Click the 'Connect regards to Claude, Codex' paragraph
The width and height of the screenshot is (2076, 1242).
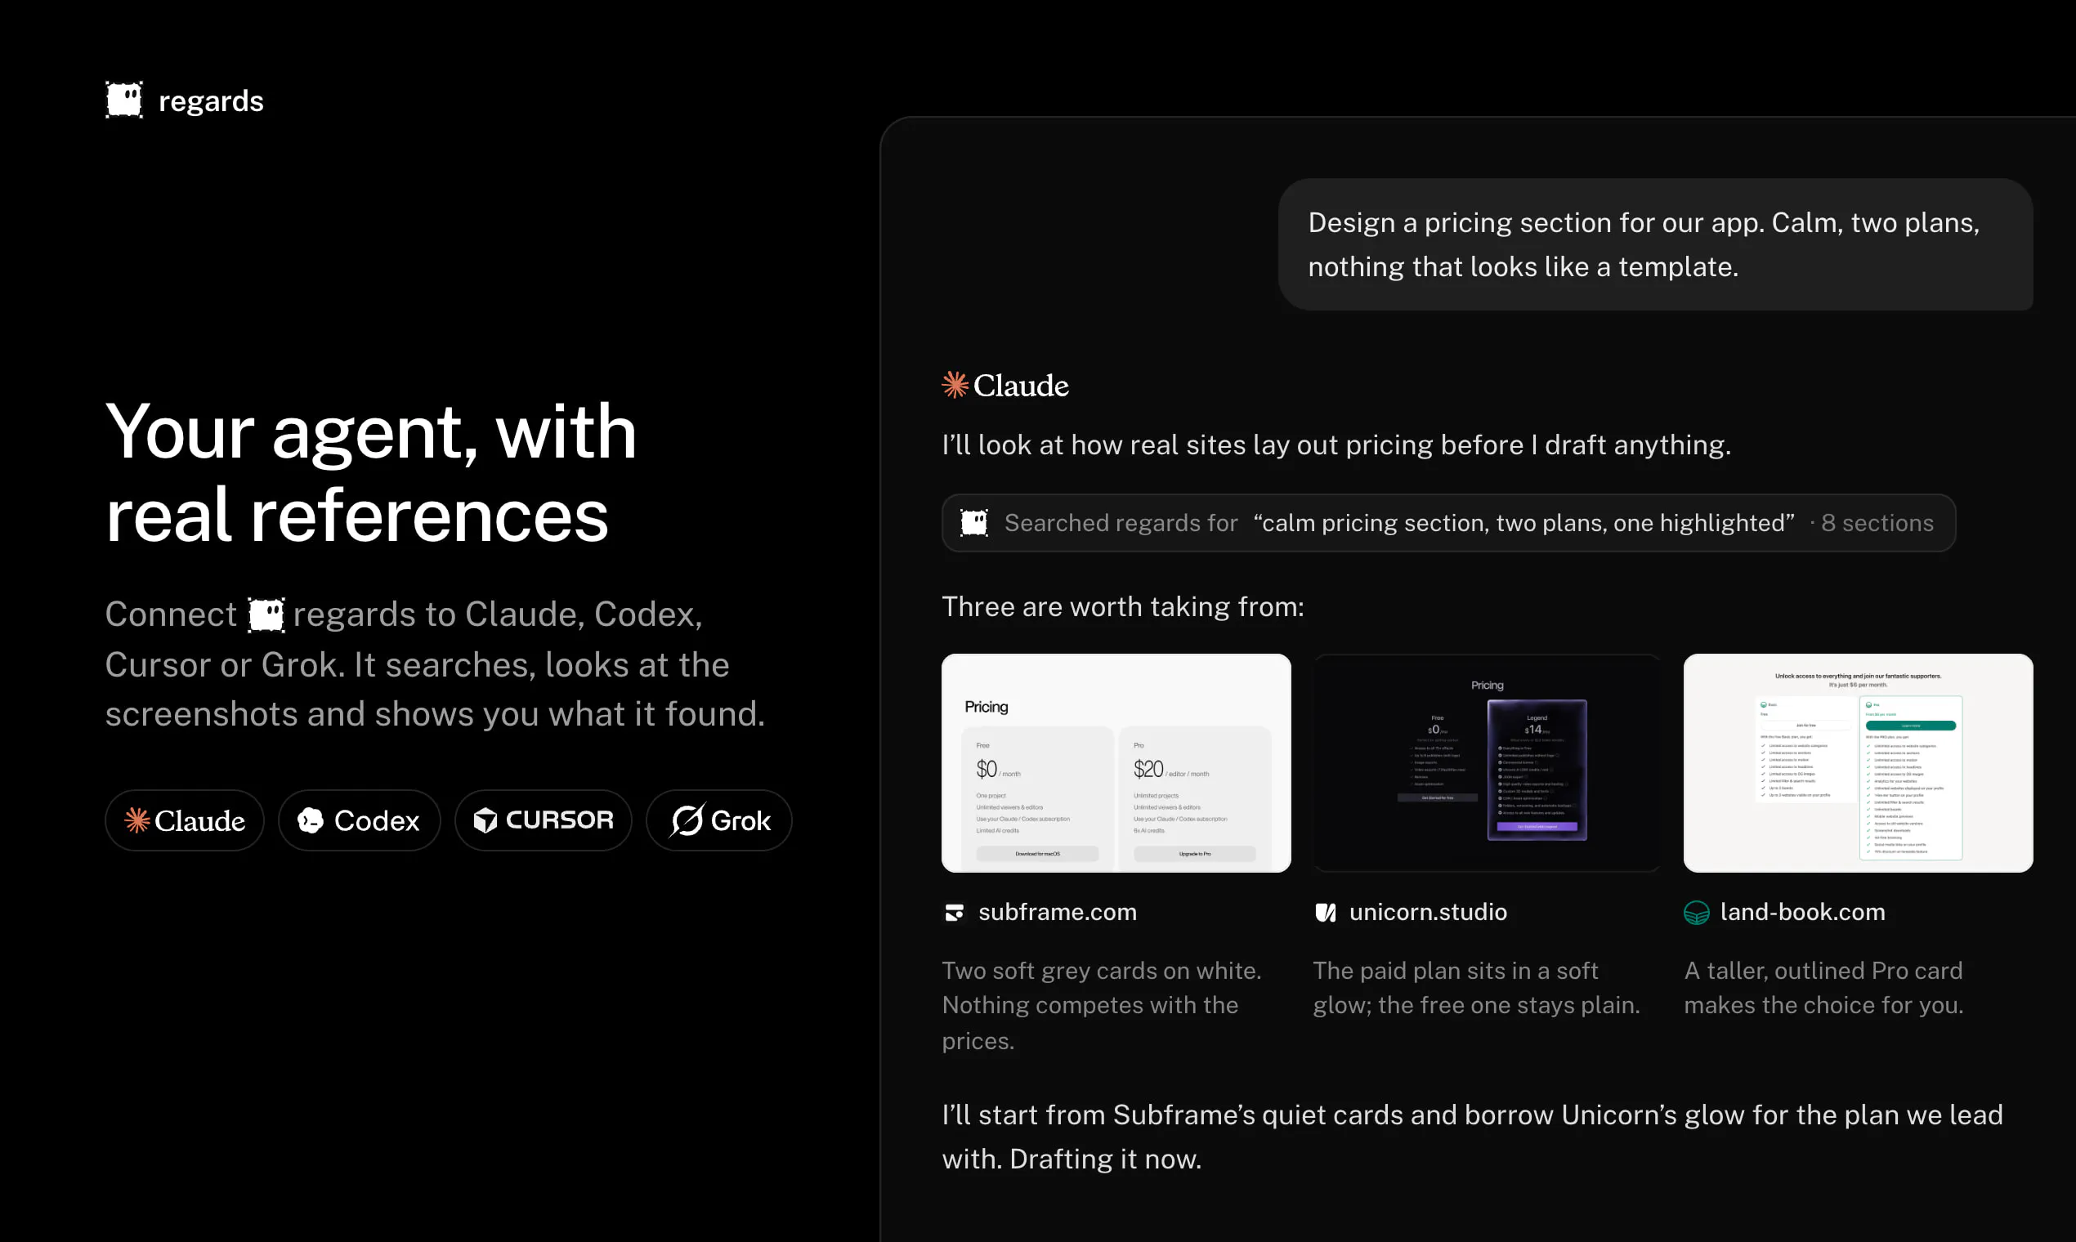point(436,663)
